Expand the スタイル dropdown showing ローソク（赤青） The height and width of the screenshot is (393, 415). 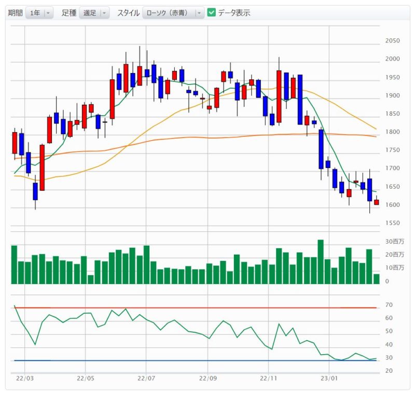click(173, 12)
